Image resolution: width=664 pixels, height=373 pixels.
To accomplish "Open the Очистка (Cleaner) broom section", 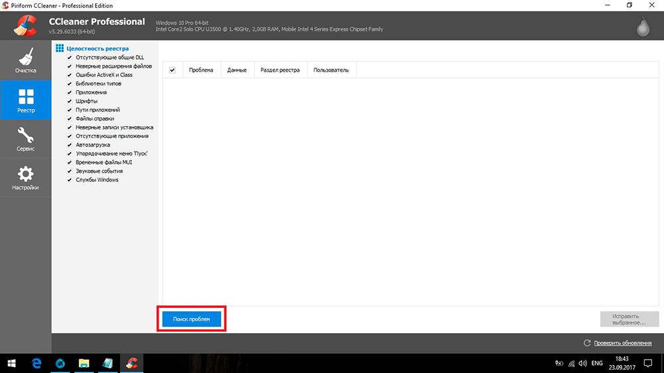I will [25, 60].
